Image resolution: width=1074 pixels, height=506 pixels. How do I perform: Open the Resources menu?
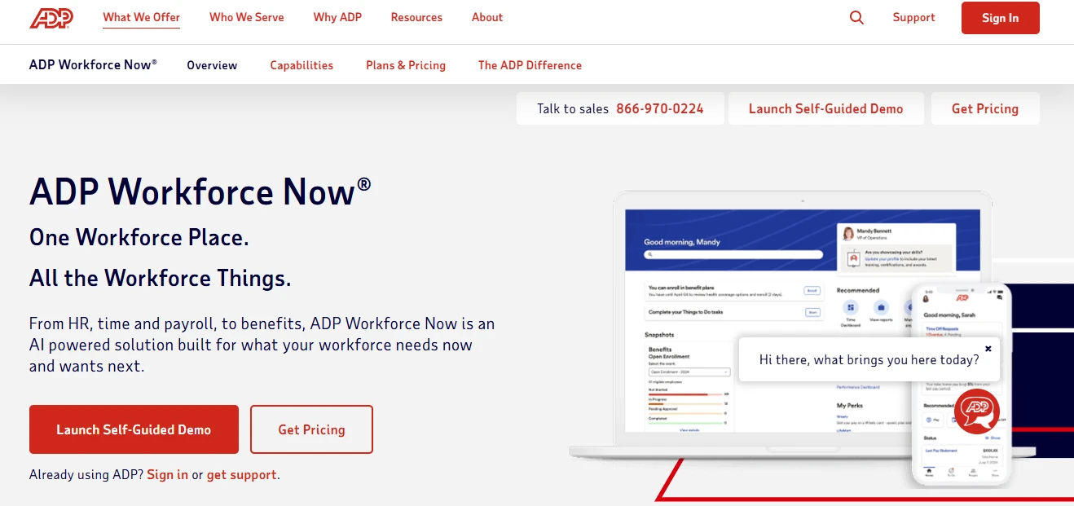416,17
